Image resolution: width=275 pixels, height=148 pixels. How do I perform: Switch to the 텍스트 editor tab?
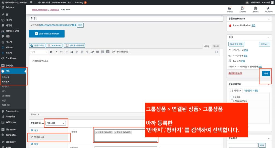pos(216,46)
